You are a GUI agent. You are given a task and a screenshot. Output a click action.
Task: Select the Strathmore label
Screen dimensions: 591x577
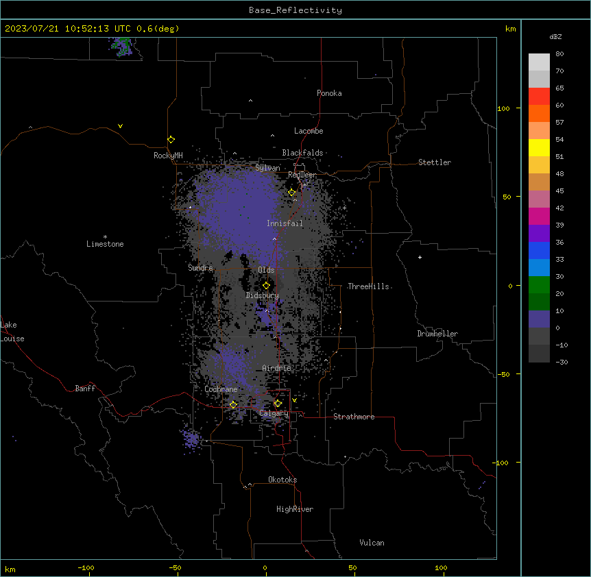(x=354, y=417)
